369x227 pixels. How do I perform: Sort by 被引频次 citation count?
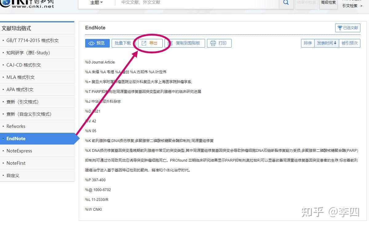point(350,43)
